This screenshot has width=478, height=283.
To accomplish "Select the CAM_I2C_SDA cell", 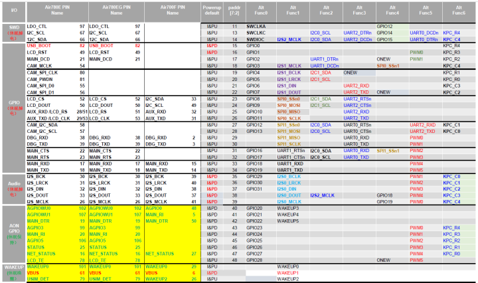I will [42, 125].
